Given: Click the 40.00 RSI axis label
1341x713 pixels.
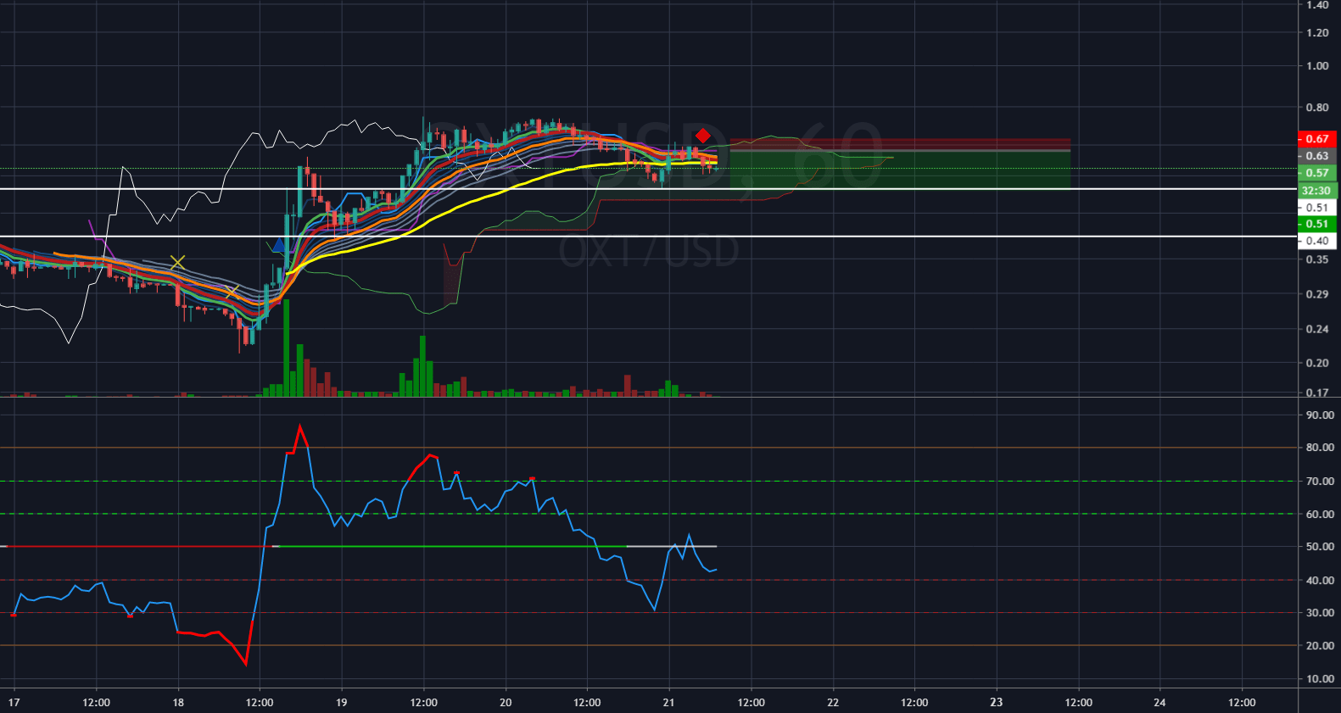Looking at the screenshot, I should coord(1320,580).
